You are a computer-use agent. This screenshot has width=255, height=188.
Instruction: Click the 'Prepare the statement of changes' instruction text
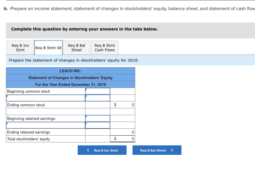tap(74, 61)
